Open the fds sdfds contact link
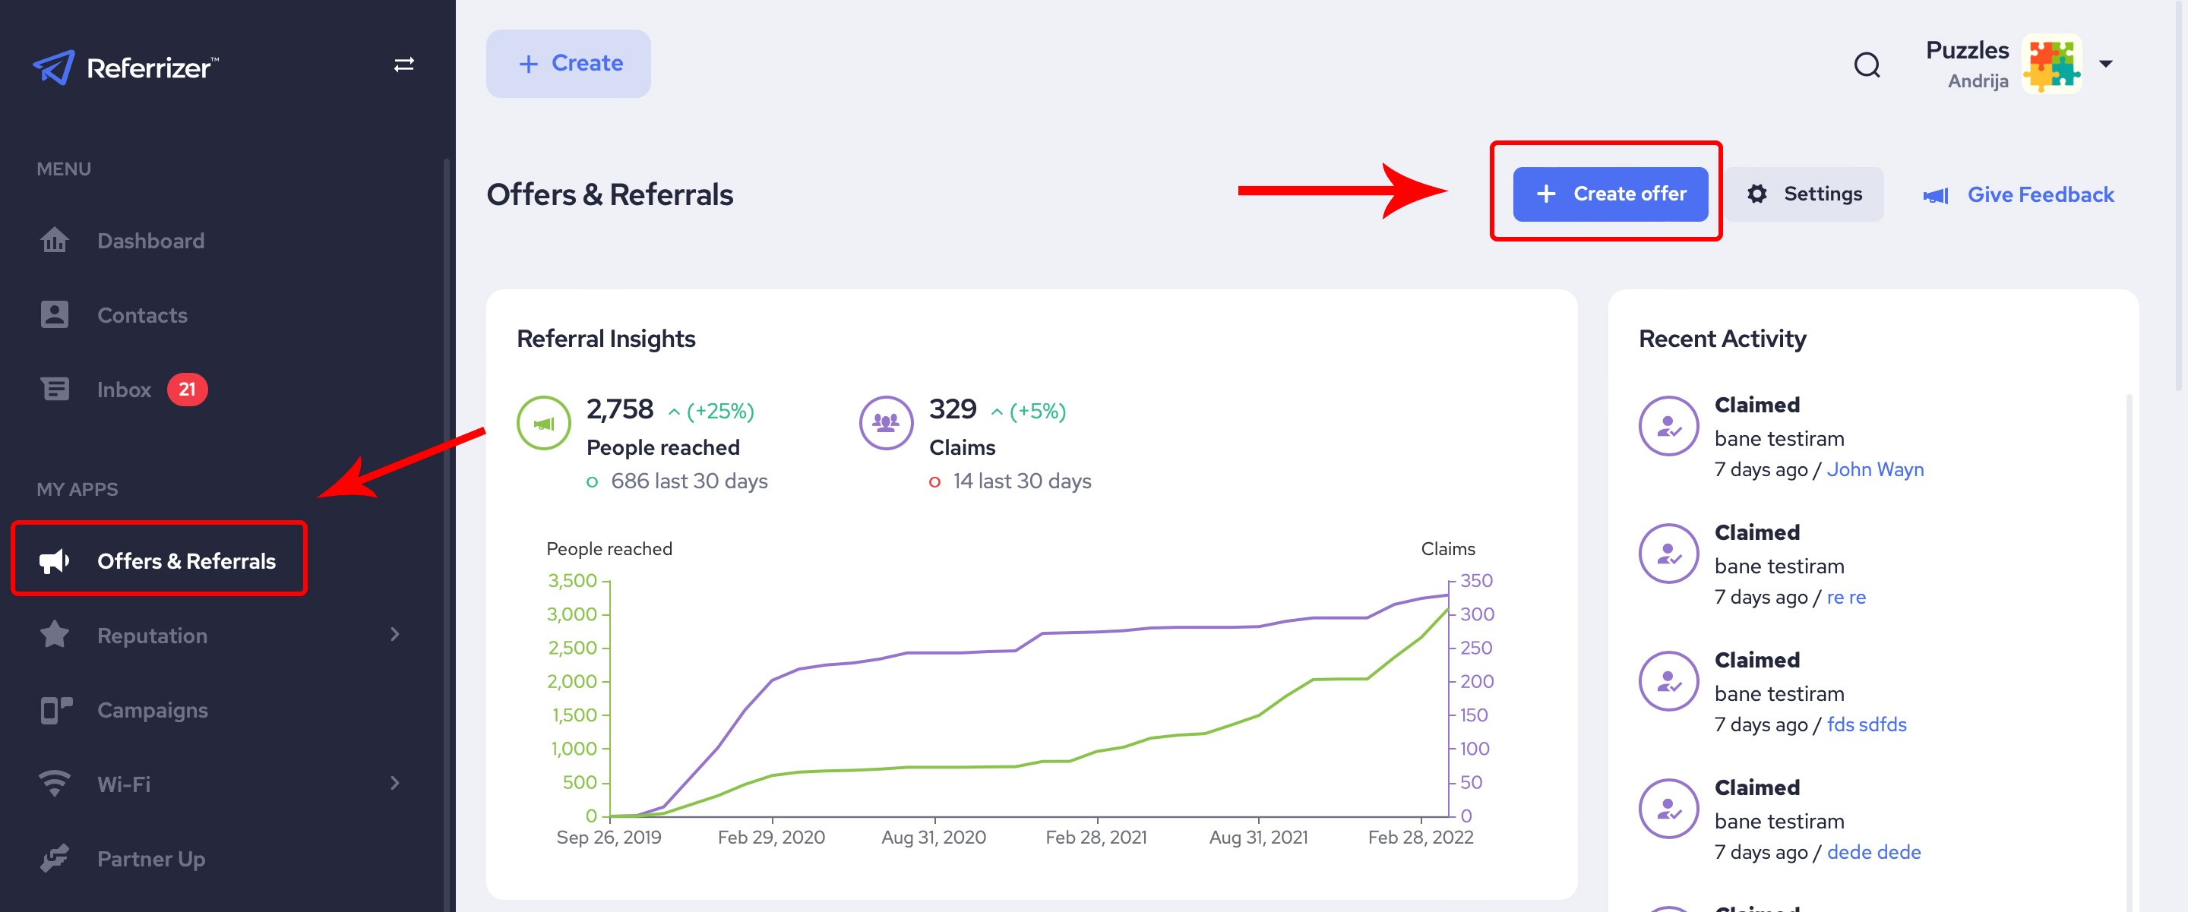This screenshot has width=2188, height=912. (1866, 724)
